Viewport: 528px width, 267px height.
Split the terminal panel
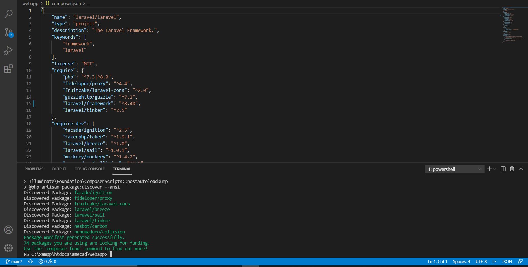click(503, 169)
